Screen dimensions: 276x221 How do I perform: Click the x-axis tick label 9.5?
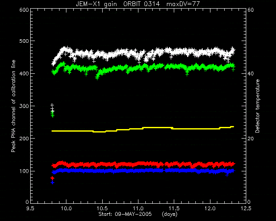(31, 208)
